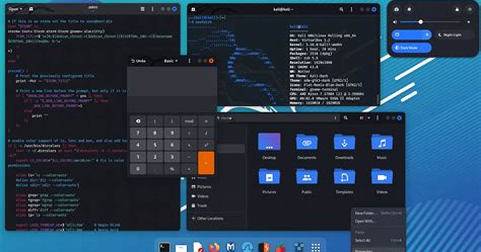Open the text editor hamburger menu
The width and height of the screenshot is (481, 252).
pyautogui.click(x=142, y=9)
